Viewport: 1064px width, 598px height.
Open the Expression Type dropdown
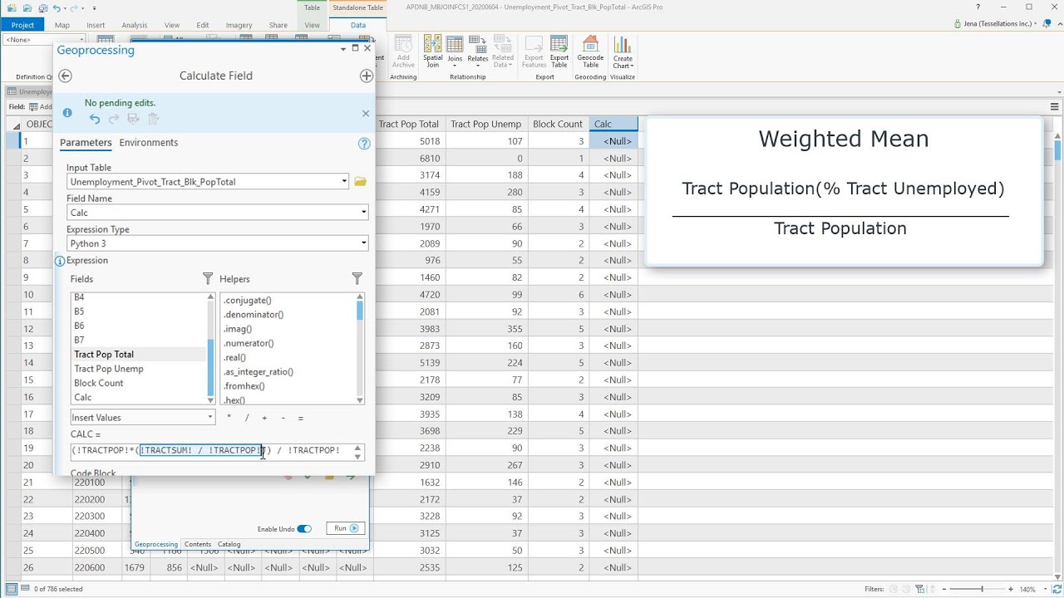click(363, 243)
